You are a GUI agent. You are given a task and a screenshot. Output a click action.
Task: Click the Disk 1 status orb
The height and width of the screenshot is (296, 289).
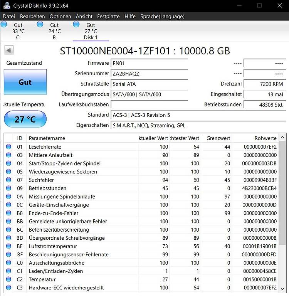76,24
